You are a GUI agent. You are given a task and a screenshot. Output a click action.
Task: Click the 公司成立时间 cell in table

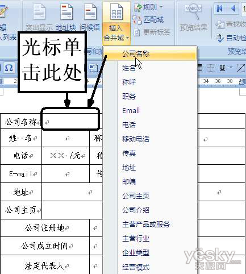tap(45, 246)
